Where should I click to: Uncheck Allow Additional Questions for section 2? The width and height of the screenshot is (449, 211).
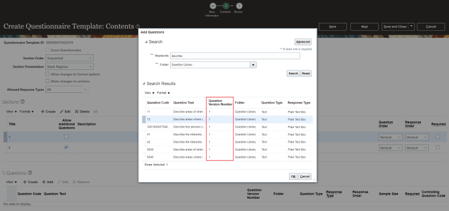pyautogui.click(x=66, y=147)
